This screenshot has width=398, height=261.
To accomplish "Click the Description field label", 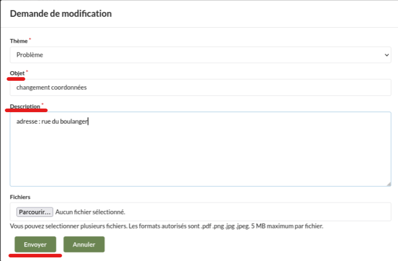I will 25,106.
